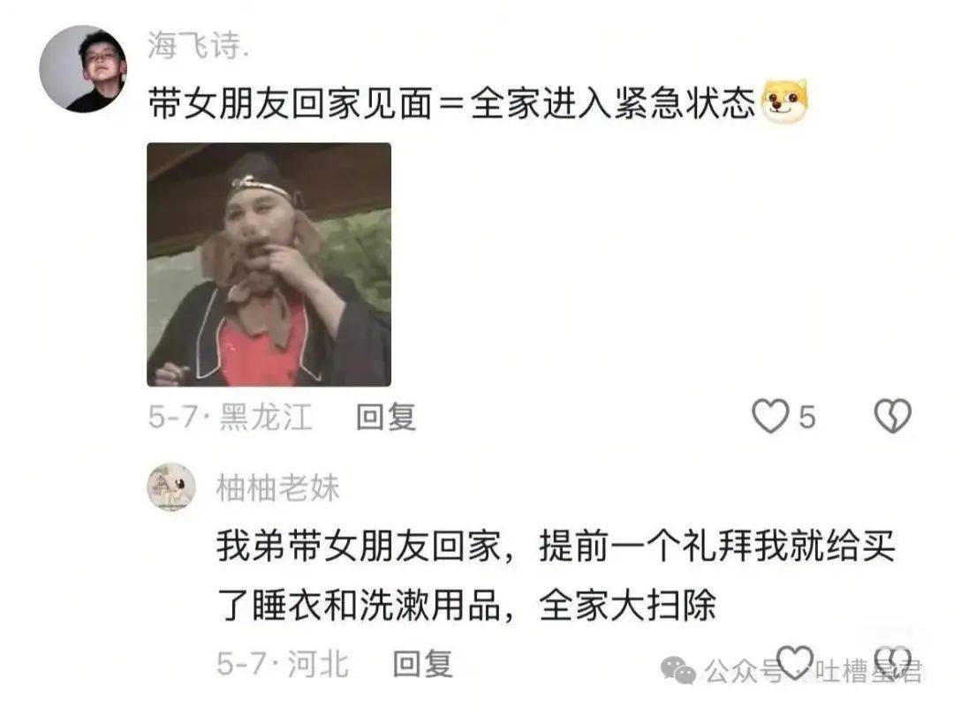Image resolution: width=954 pixels, height=709 pixels.
Task: Tap the like count 5
Action: click(x=806, y=418)
